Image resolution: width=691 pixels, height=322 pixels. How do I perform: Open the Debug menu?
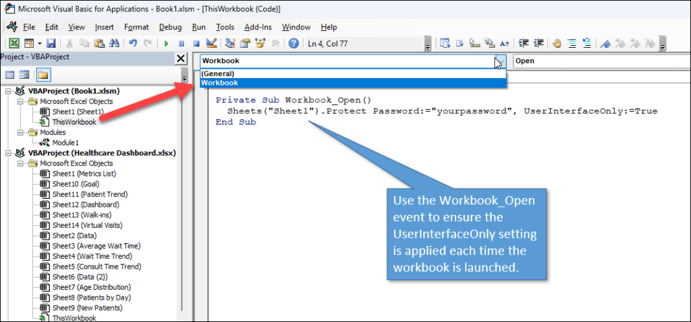click(170, 27)
